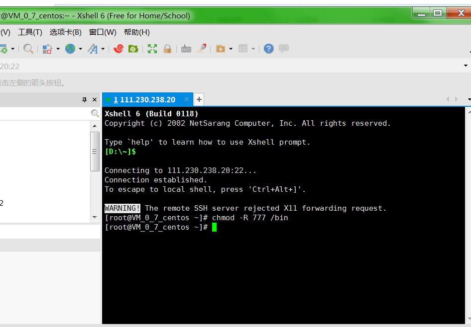Click the red swirl Xmanager icon
The image size is (471, 327).
tap(118, 49)
